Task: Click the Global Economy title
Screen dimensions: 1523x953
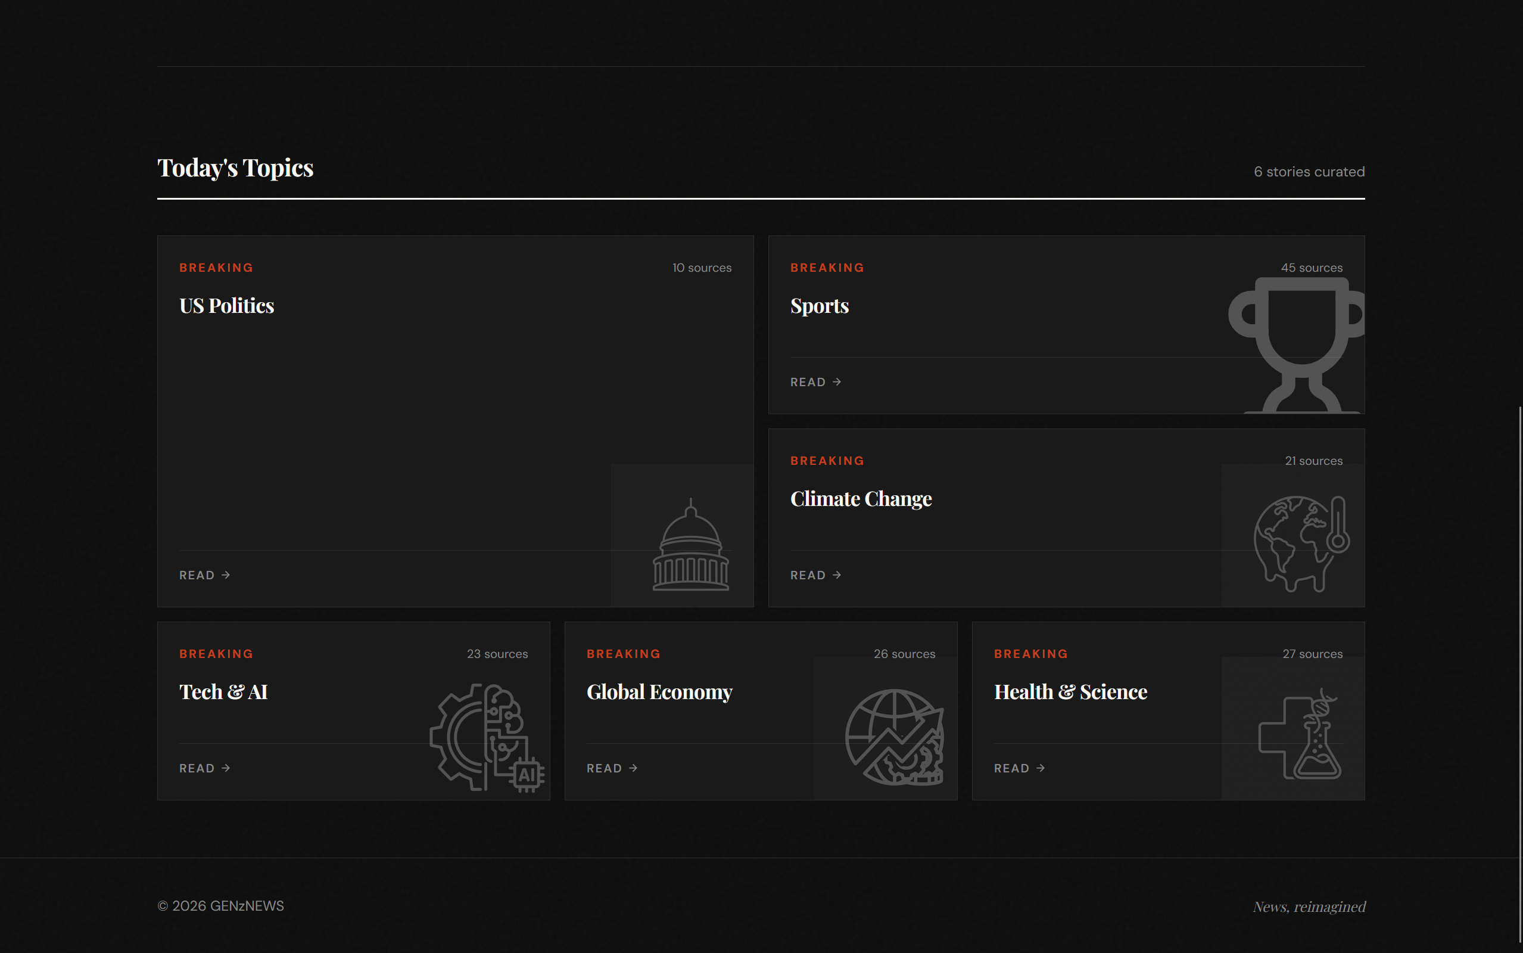Action: coord(659,691)
